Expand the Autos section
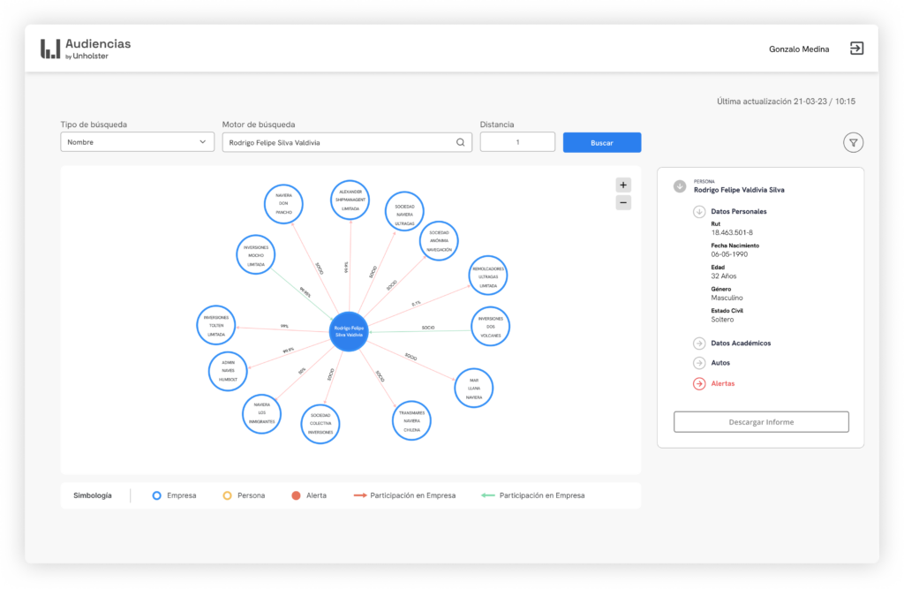Image resolution: width=904 pixels, height=589 pixels. (699, 363)
